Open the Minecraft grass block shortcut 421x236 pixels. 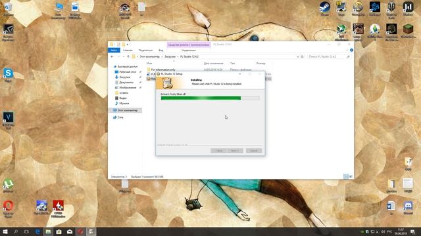tap(408, 30)
